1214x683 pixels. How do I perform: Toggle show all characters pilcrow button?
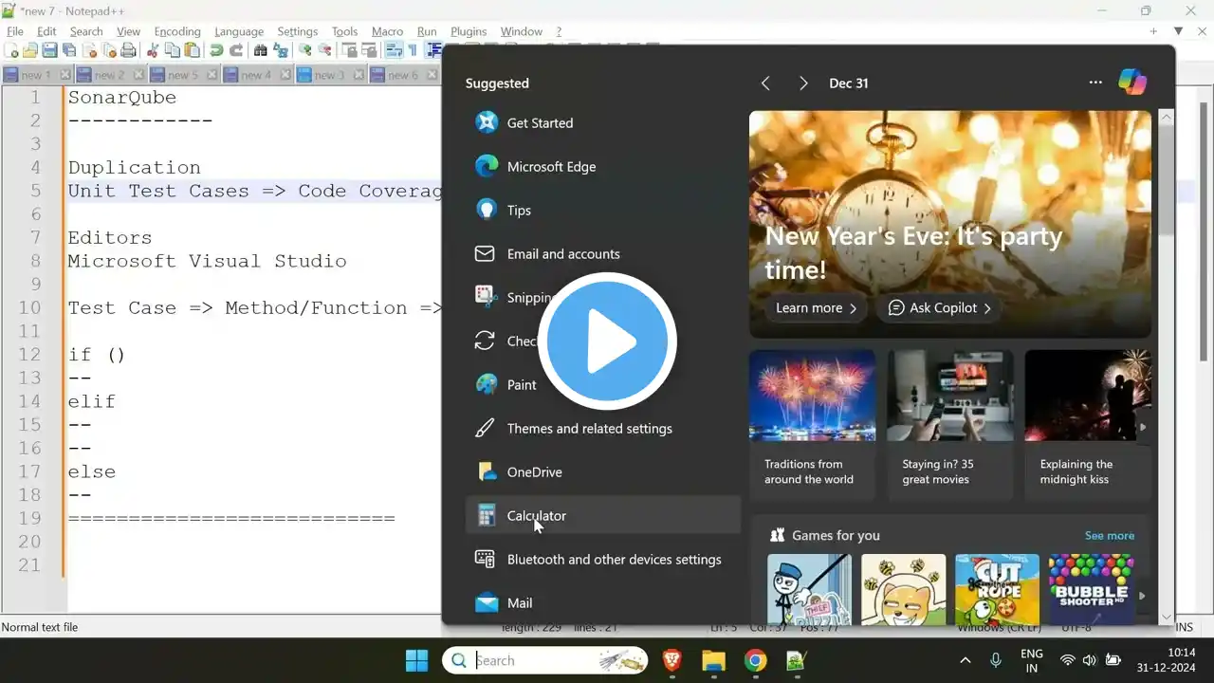coord(413,50)
